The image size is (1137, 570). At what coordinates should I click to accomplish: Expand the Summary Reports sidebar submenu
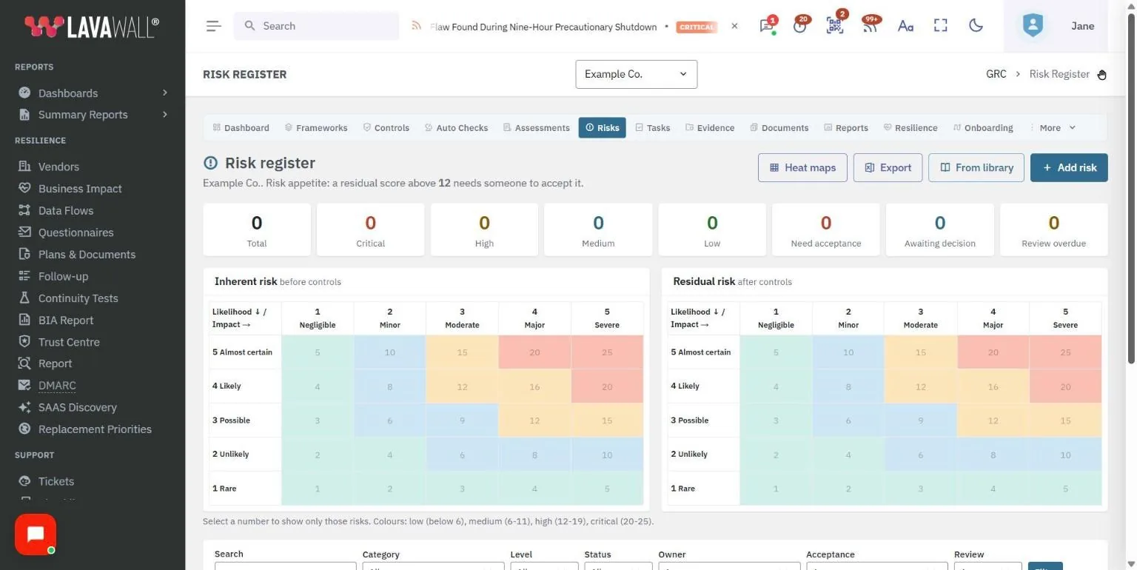tap(93, 115)
